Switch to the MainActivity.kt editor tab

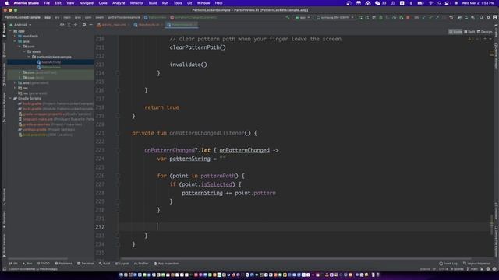(x=148, y=25)
